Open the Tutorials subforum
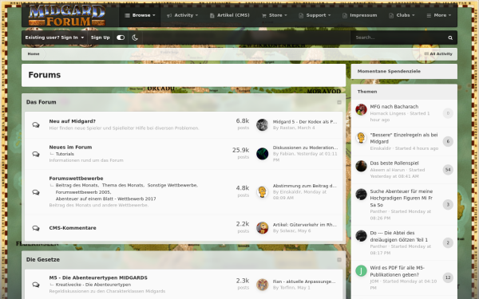 [65, 154]
